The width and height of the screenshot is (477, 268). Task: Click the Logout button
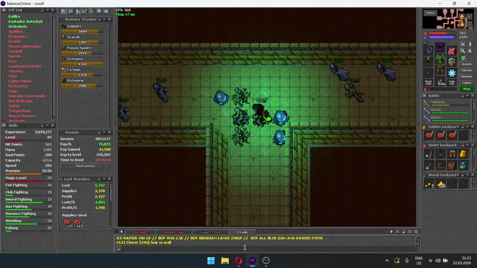(x=467, y=83)
